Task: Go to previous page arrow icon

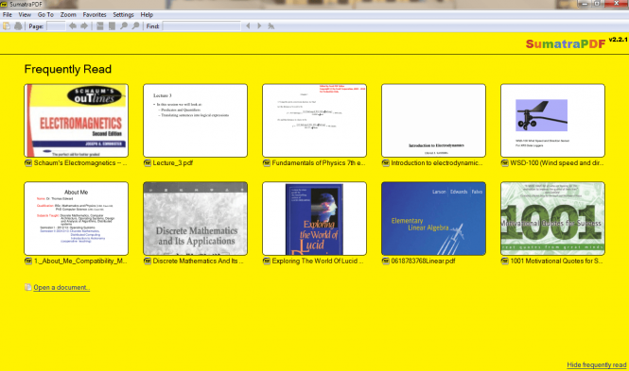Action: tap(73, 26)
